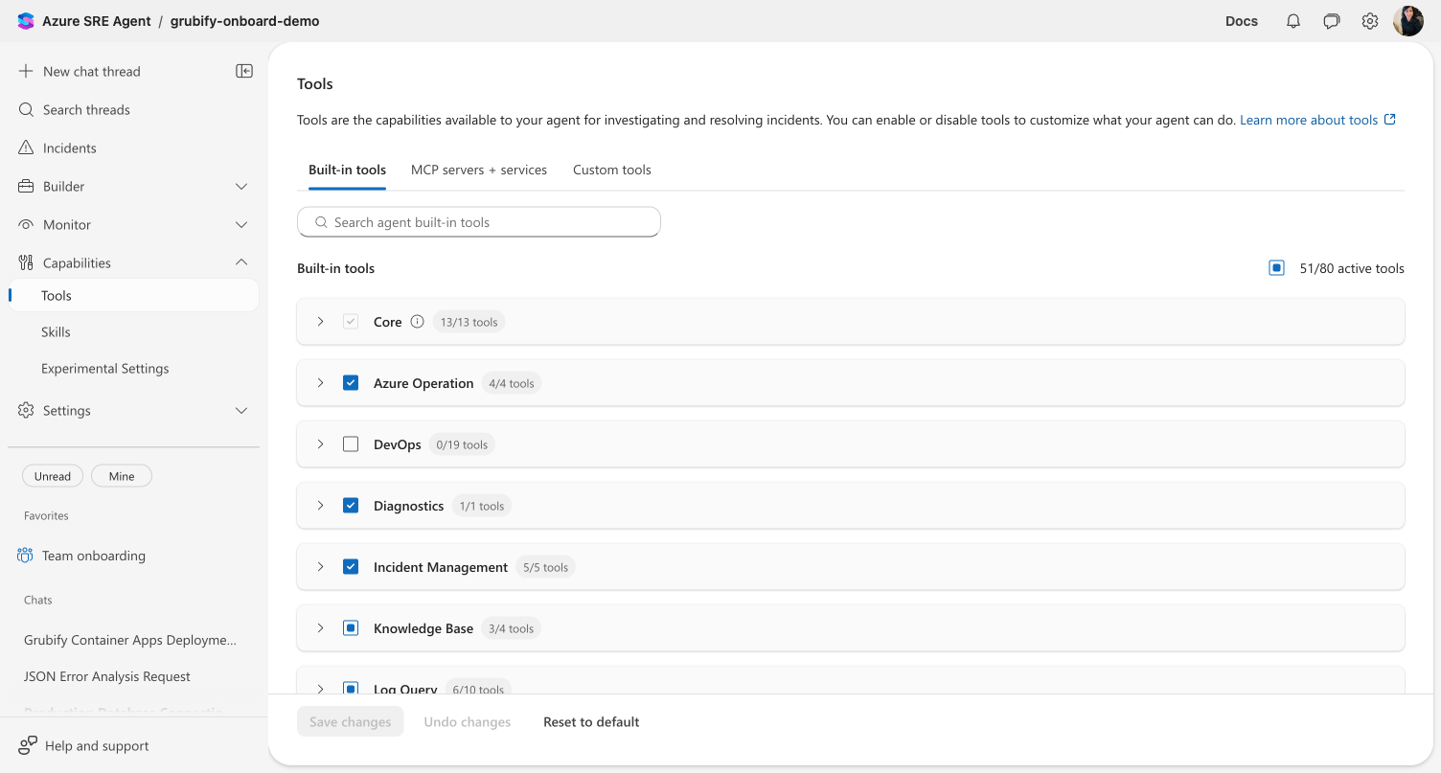Click the Team onboarding people icon
This screenshot has height=773, width=1441.
click(26, 556)
